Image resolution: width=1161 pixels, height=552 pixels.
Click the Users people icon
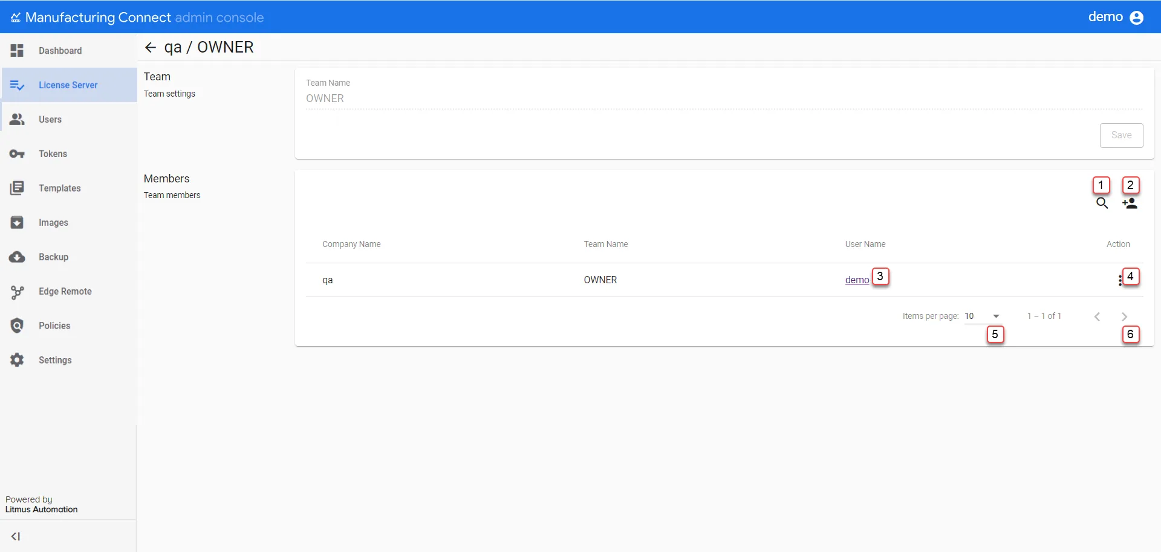click(x=17, y=120)
